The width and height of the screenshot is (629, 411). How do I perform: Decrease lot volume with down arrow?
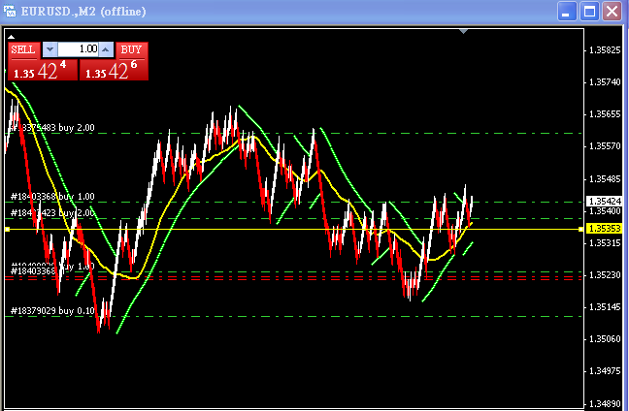pos(50,49)
